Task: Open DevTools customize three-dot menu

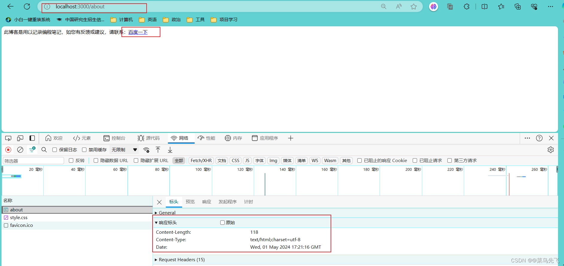Action: 527,138
